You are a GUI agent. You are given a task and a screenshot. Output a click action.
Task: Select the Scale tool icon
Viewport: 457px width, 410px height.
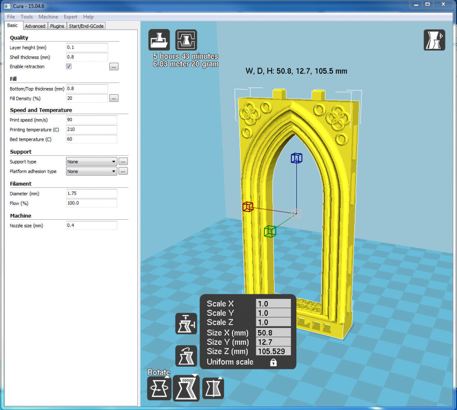(x=186, y=389)
